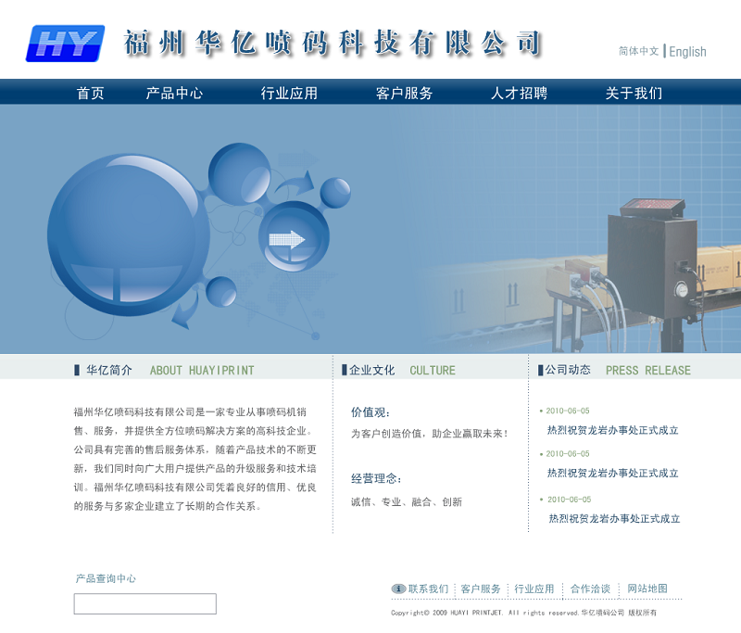Screen dimensions: 741x633
Task: Open the 行业应用 footer link
Action: pos(534,589)
